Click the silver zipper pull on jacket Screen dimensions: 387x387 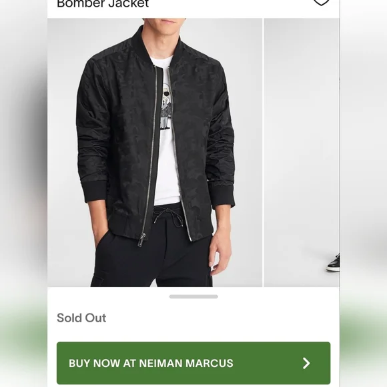tap(142, 240)
